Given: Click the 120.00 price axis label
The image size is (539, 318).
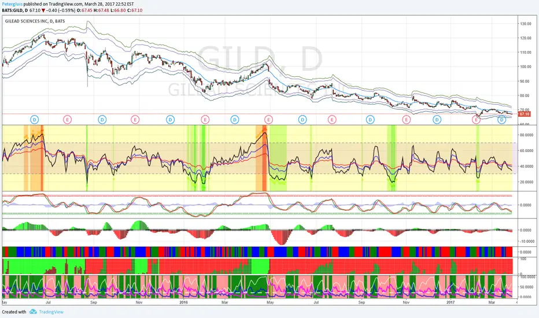Looking at the screenshot, I should (526, 38).
